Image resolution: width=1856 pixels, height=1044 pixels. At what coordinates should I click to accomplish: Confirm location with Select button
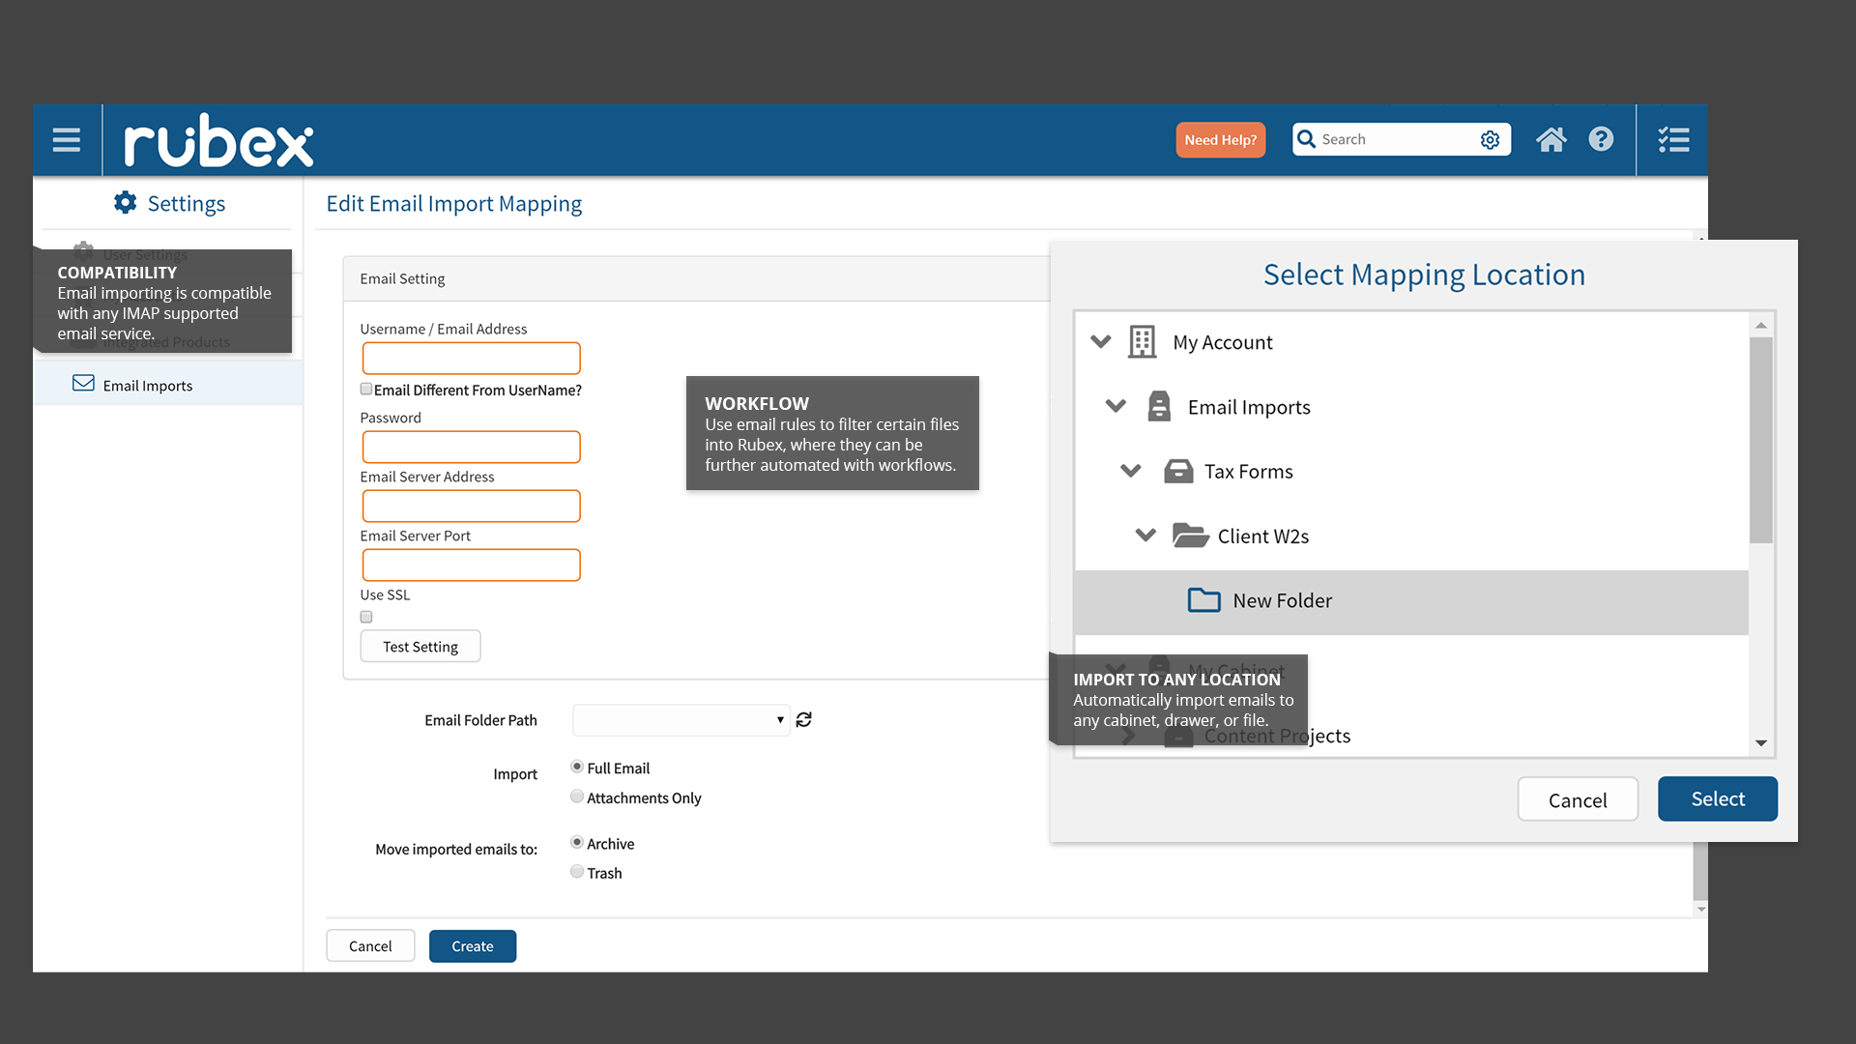1718,799
